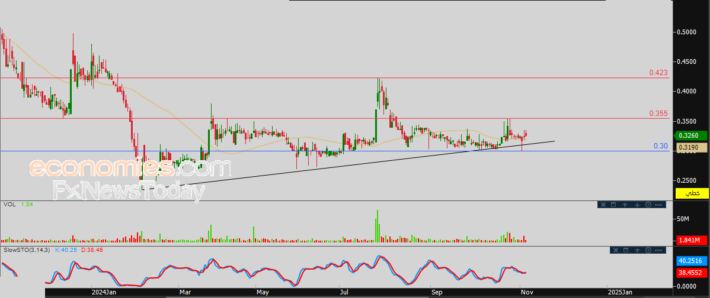This screenshot has height=298, width=710.
Task: Click the May date axis label
Action: (x=262, y=293)
